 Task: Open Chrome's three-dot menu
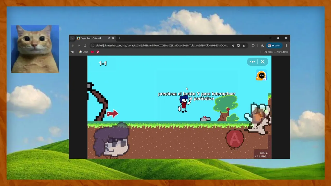[x=286, y=45]
